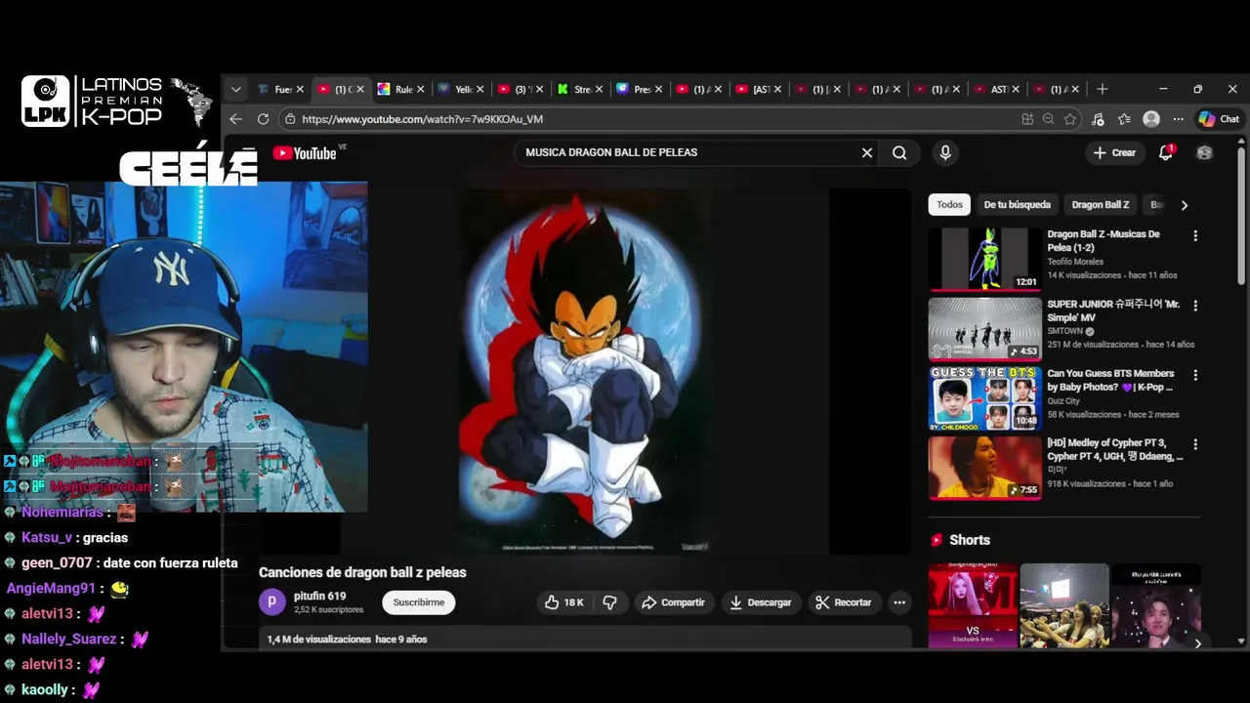Click the Descargar download button
Screen dimensions: 1250x703
pos(760,602)
